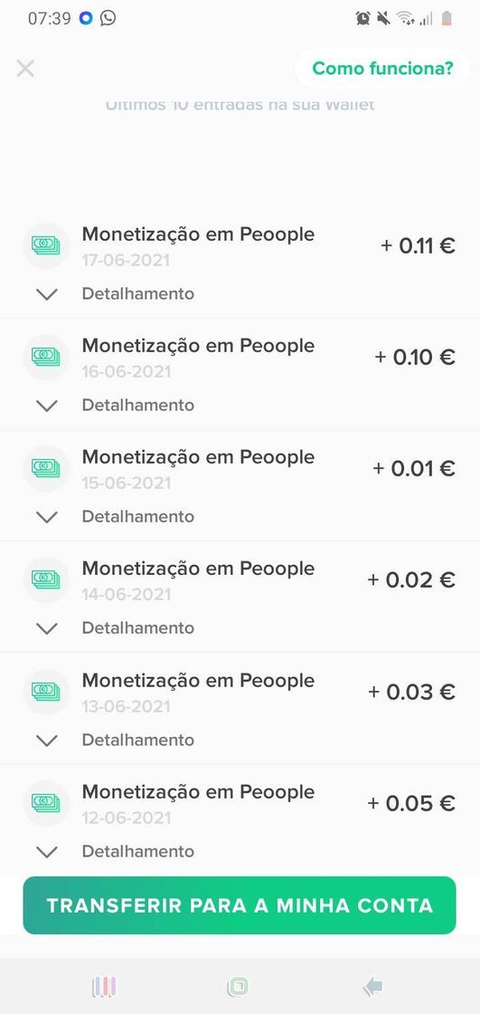Expand Detalhamento chevron for 14-06-2021 entry
This screenshot has height=1014, width=480.
click(x=47, y=628)
